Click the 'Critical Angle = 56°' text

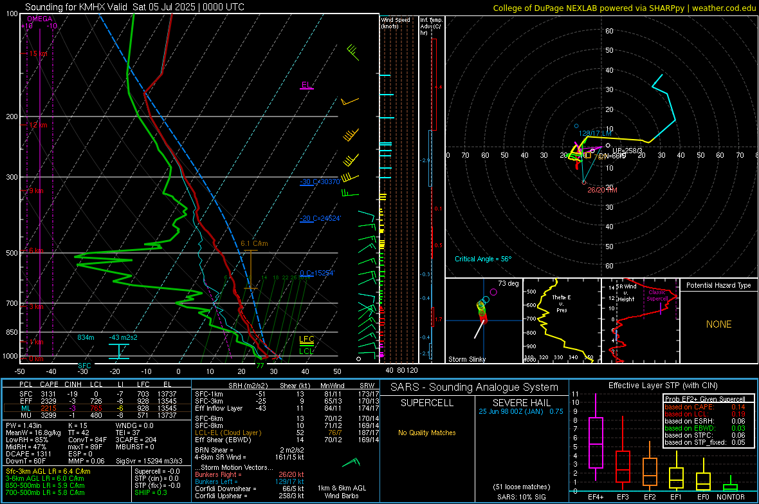482,259
